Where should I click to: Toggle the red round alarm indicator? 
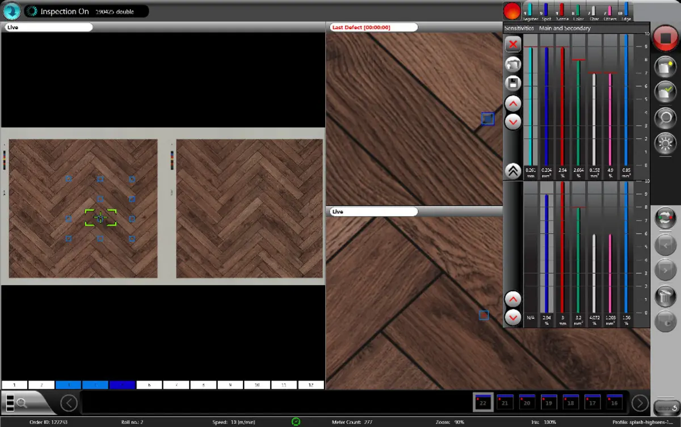(x=512, y=11)
